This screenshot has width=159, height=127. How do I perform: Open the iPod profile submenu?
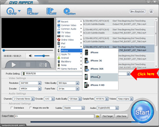click(70, 47)
